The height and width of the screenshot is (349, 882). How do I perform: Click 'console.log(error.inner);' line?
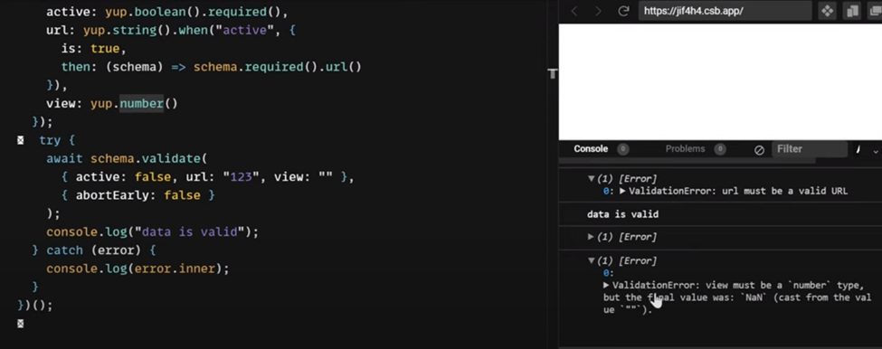click(138, 269)
